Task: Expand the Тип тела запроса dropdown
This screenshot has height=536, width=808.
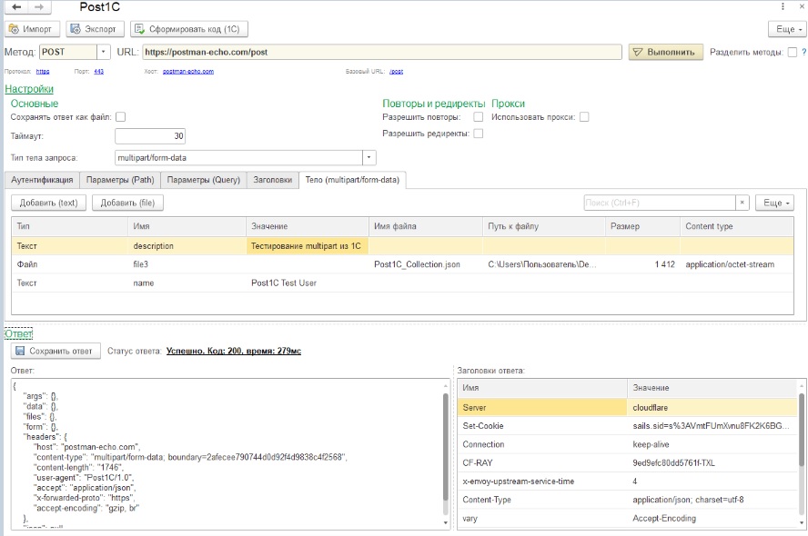Action: (369, 157)
